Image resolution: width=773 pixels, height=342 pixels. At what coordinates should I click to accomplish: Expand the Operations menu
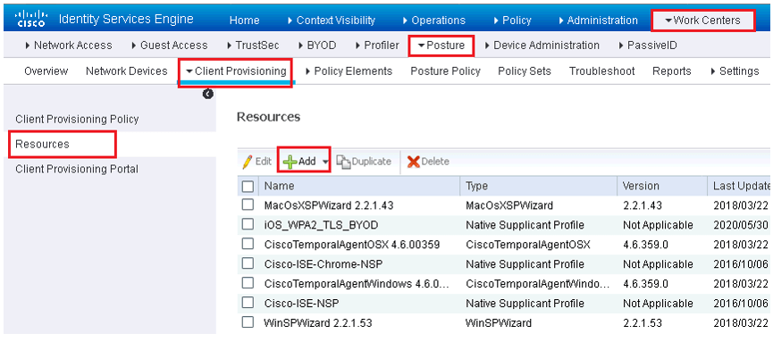click(433, 21)
